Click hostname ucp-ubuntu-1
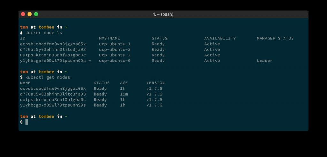This screenshot has height=157, width=327. click(x=115, y=44)
